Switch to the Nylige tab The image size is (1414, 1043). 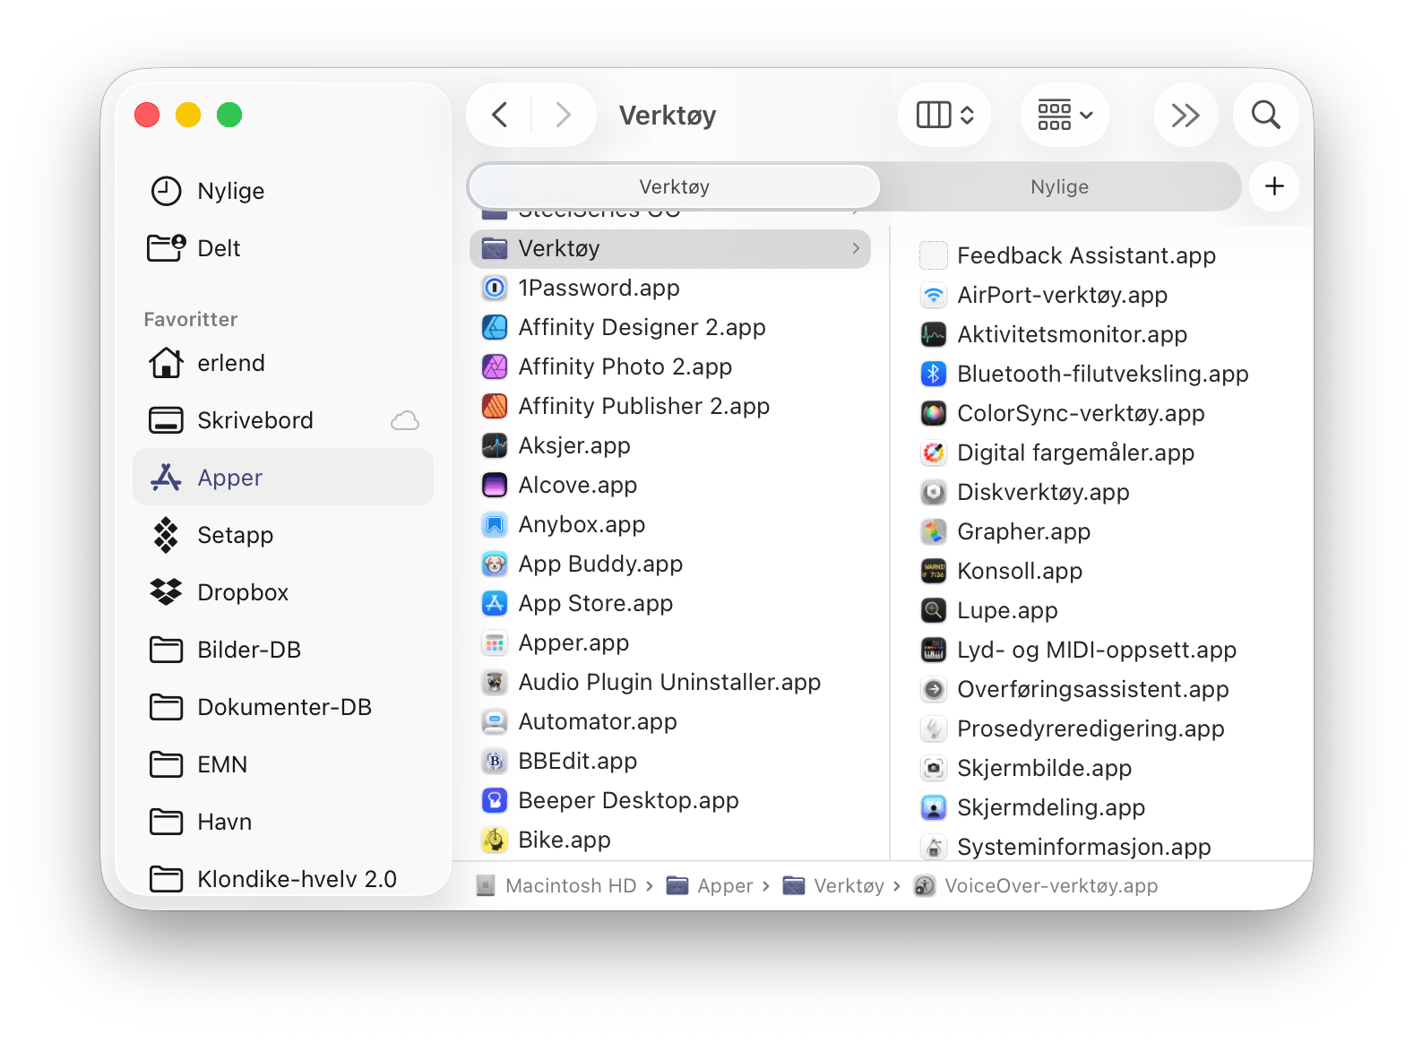1059,186
